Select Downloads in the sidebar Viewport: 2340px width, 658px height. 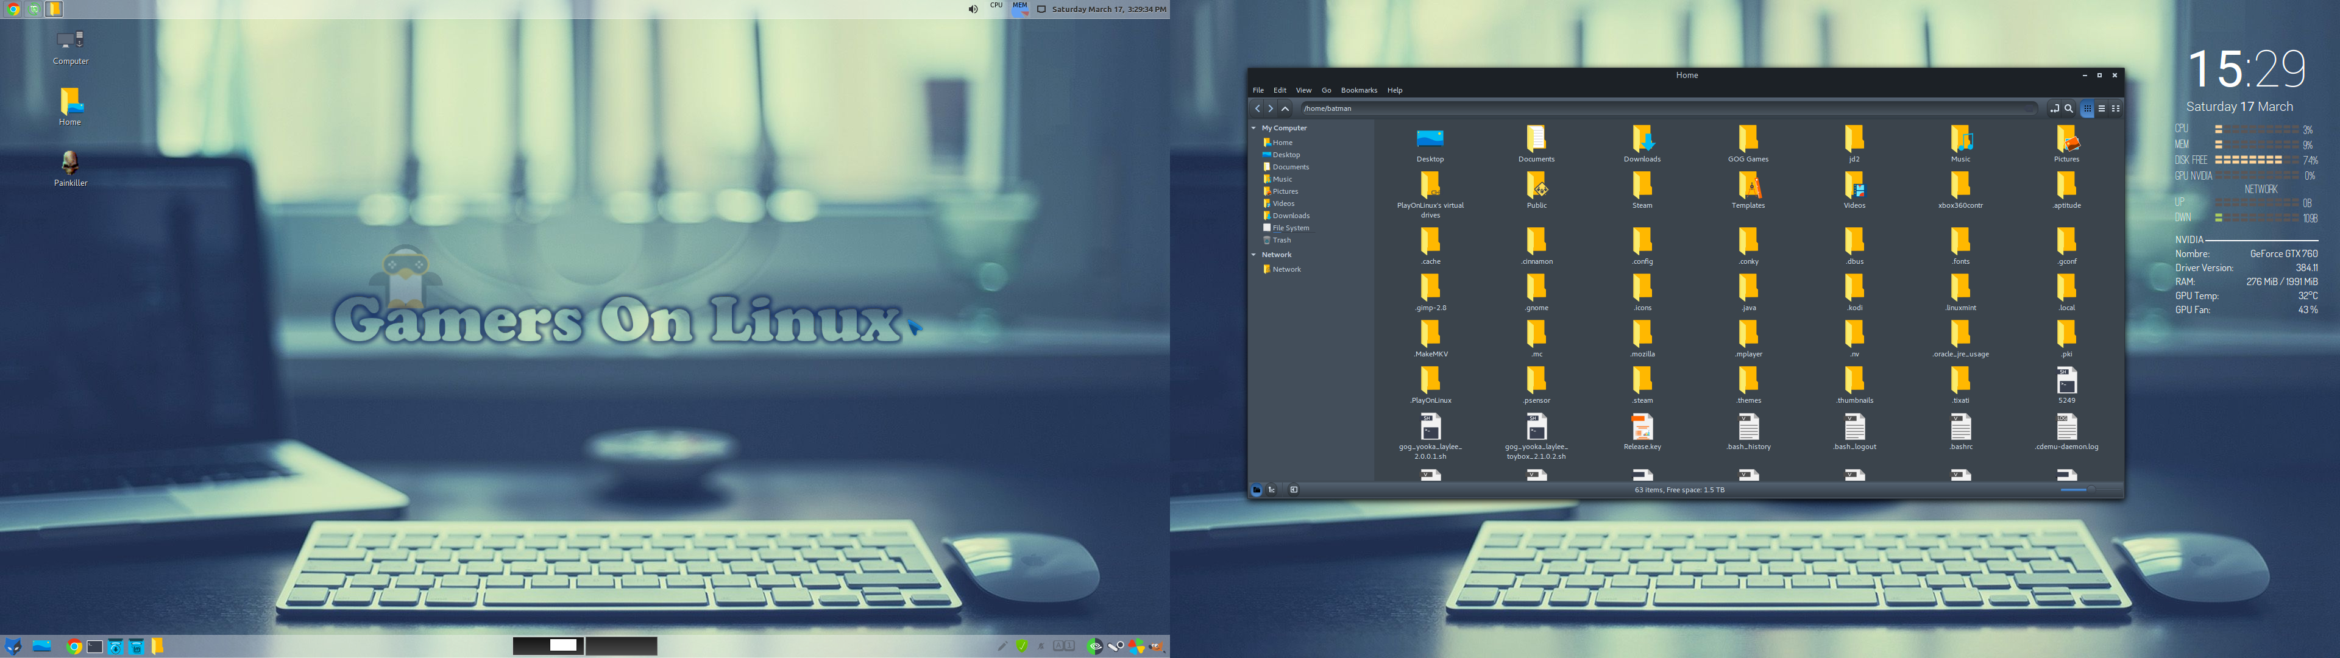pos(1285,216)
